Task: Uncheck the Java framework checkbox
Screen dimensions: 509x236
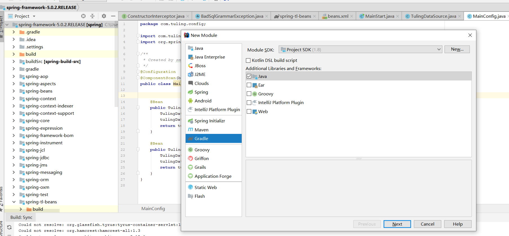Action: [249, 76]
